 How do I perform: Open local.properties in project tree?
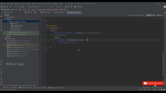tap(17, 56)
